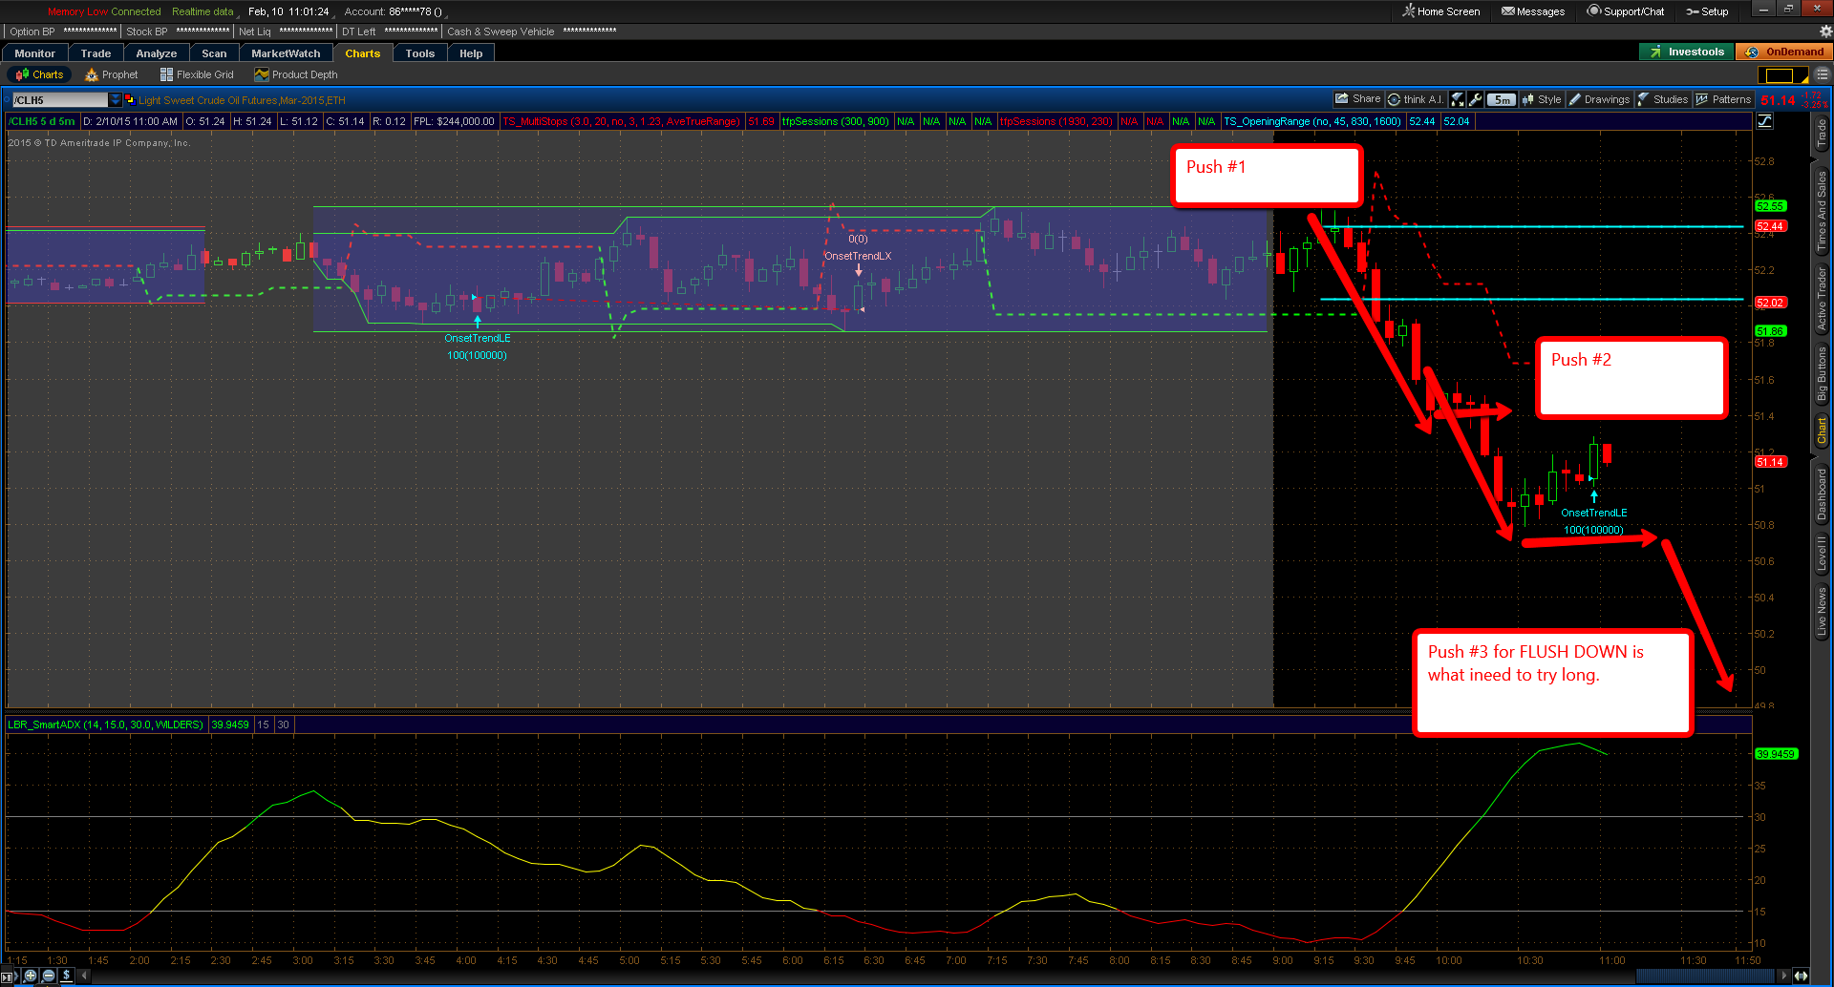
Task: Open Times And Sales sidebar tab
Action: 1822,211
